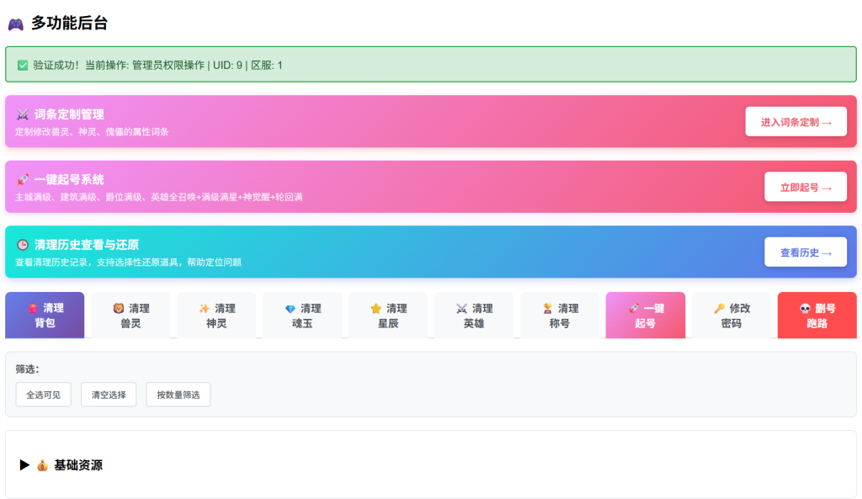Screen dimensions: 862x499
Task: Click the 进入词条定制 button
Action: [795, 121]
